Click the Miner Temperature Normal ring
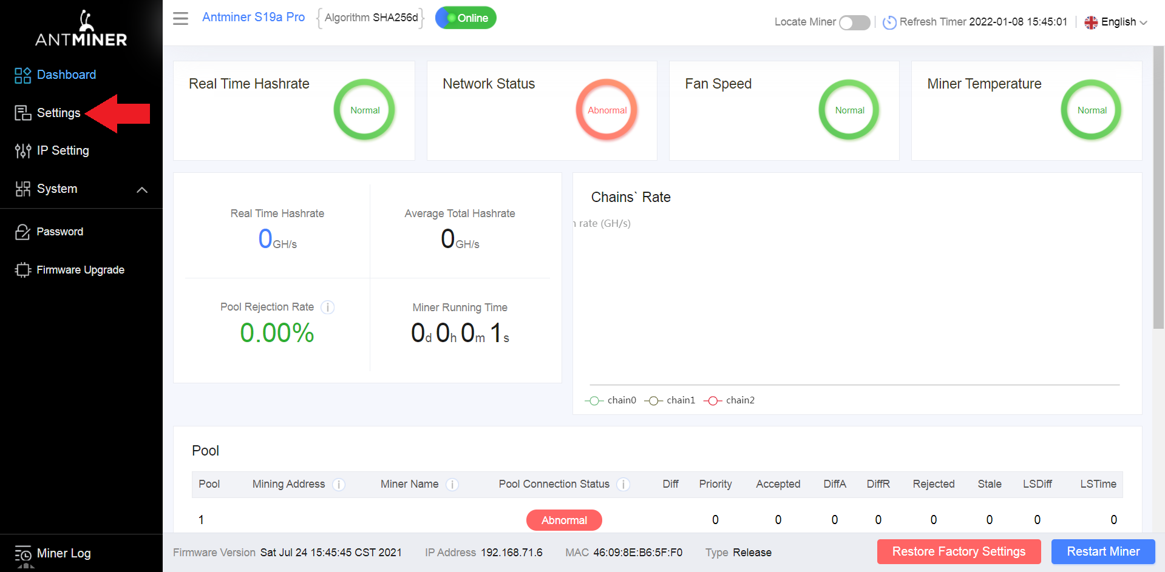Viewport: 1165px width, 572px height. [x=1092, y=110]
